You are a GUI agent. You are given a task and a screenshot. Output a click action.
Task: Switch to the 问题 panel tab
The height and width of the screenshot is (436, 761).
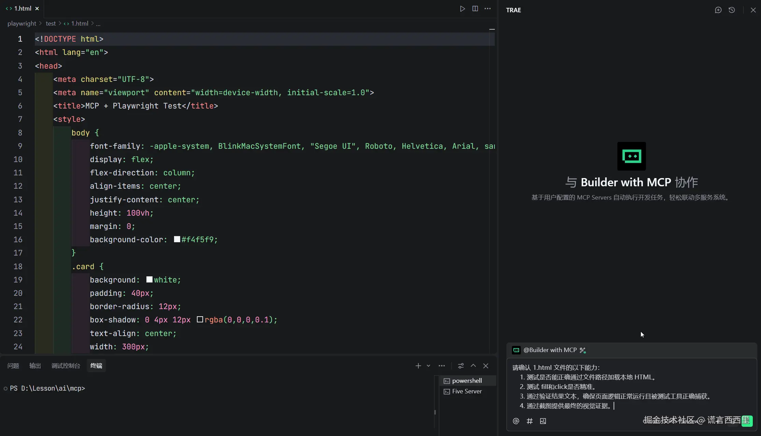point(13,366)
